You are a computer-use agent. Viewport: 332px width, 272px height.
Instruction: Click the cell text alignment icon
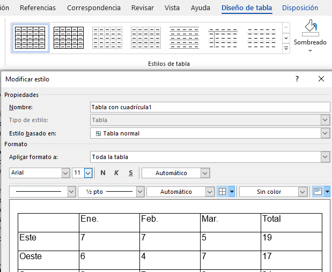318,192
